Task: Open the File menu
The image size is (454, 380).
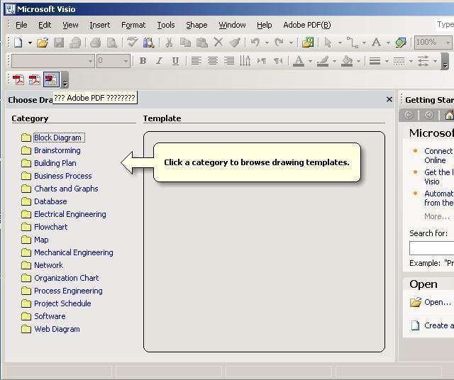Action: [21, 25]
